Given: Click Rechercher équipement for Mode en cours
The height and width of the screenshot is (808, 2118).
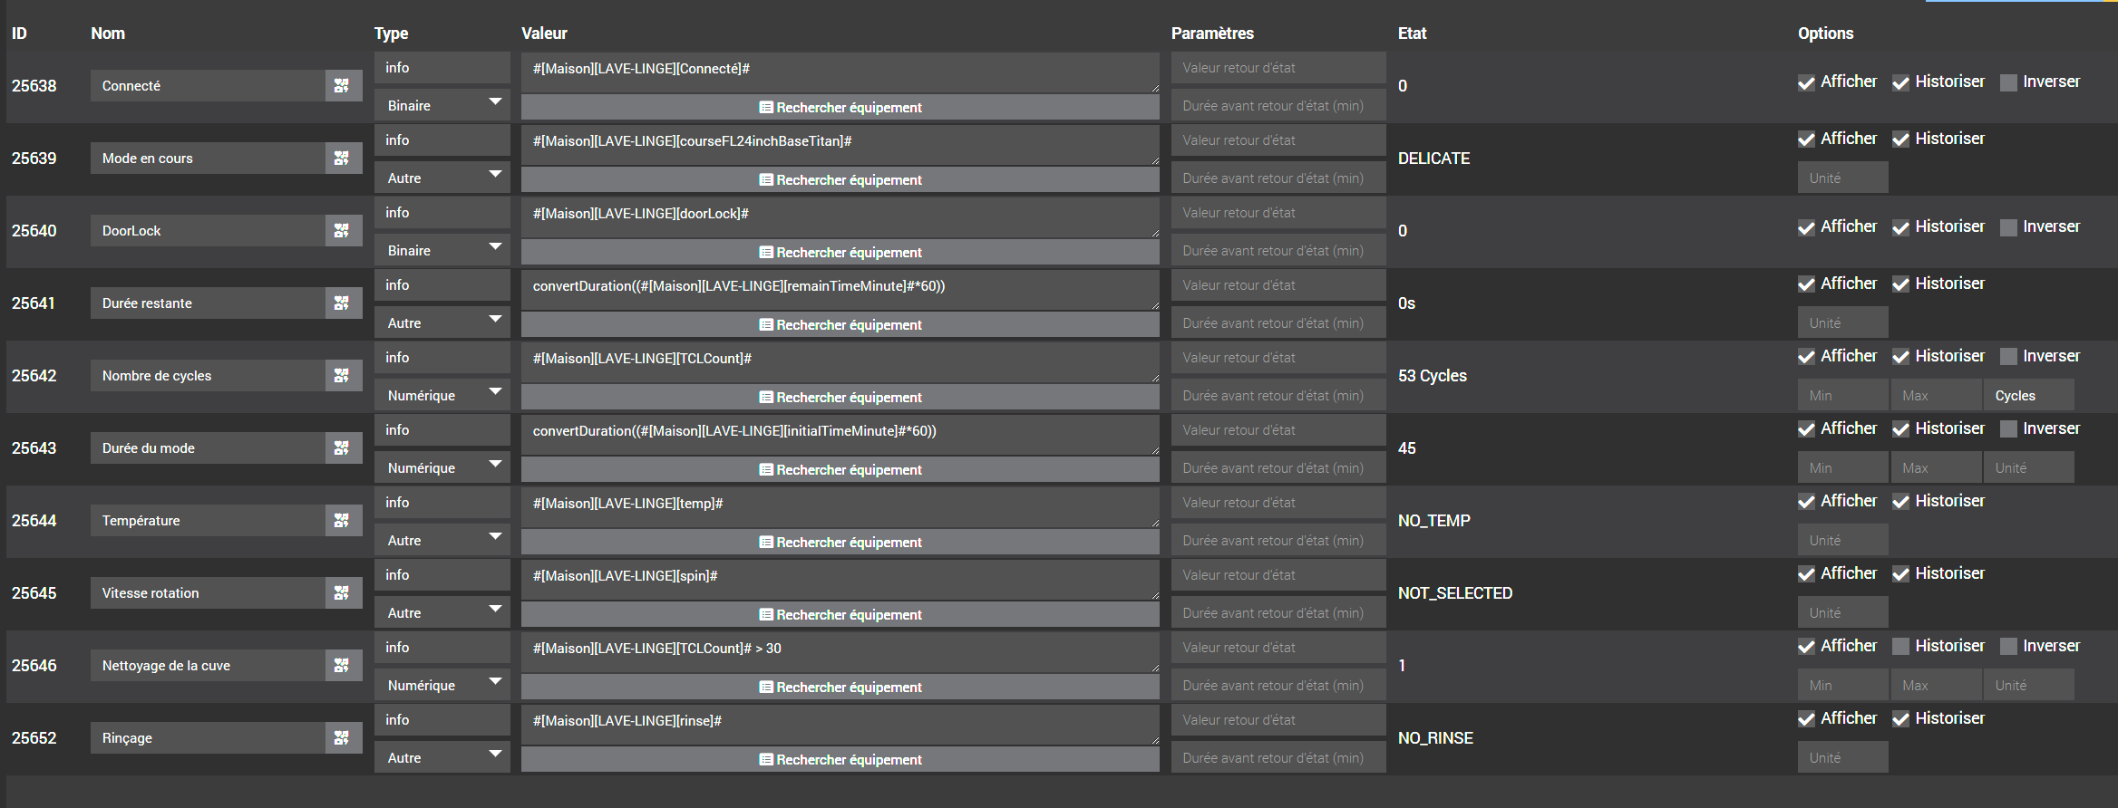Looking at the screenshot, I should click(x=840, y=180).
